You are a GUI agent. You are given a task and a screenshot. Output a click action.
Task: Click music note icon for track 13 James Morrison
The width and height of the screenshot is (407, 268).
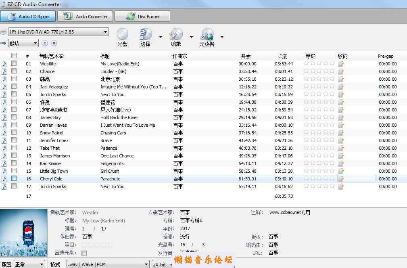(4, 156)
